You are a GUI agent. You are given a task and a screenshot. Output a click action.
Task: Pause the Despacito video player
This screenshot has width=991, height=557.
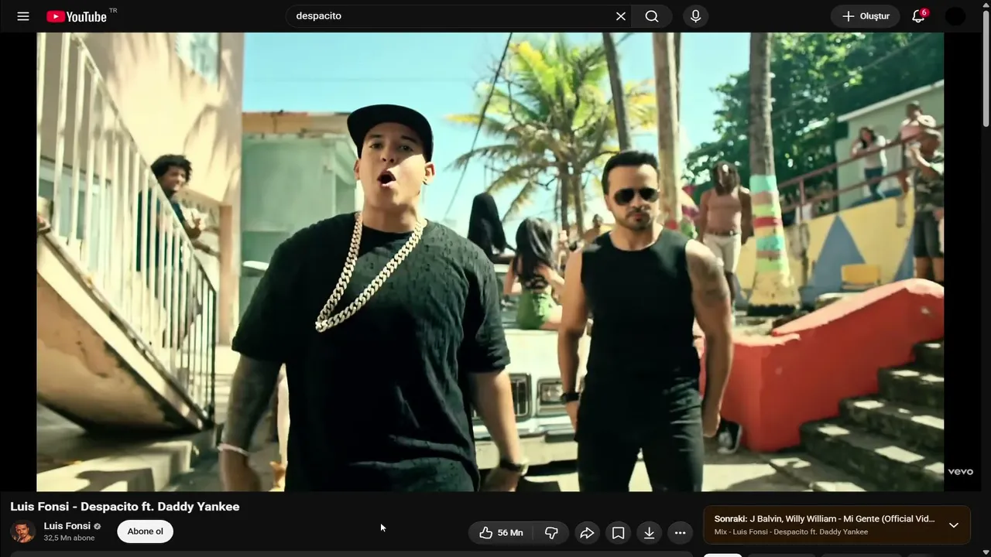pyautogui.click(x=490, y=261)
